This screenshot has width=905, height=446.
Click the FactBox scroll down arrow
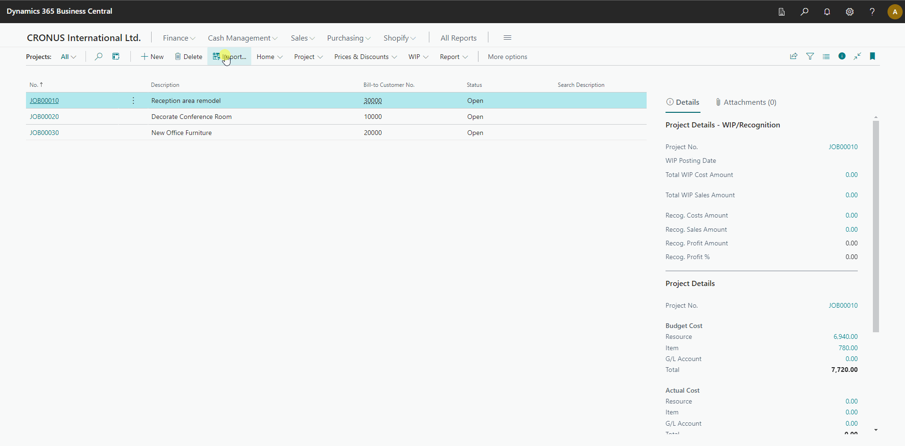tap(876, 430)
